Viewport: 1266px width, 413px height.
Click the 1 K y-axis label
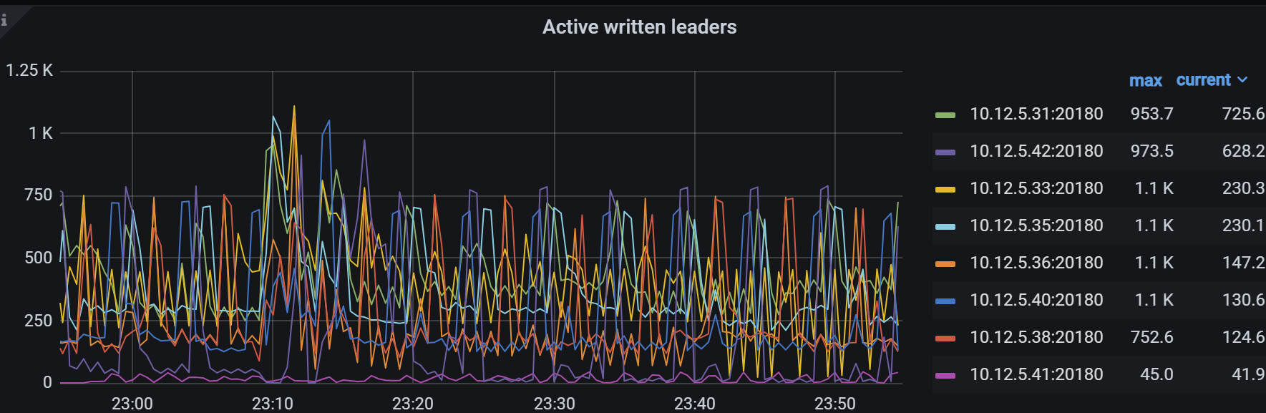click(41, 133)
